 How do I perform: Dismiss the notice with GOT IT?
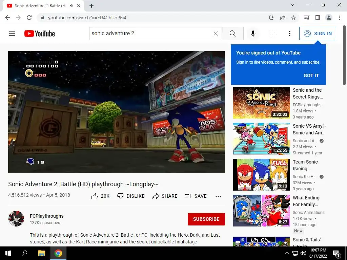pos(311,75)
